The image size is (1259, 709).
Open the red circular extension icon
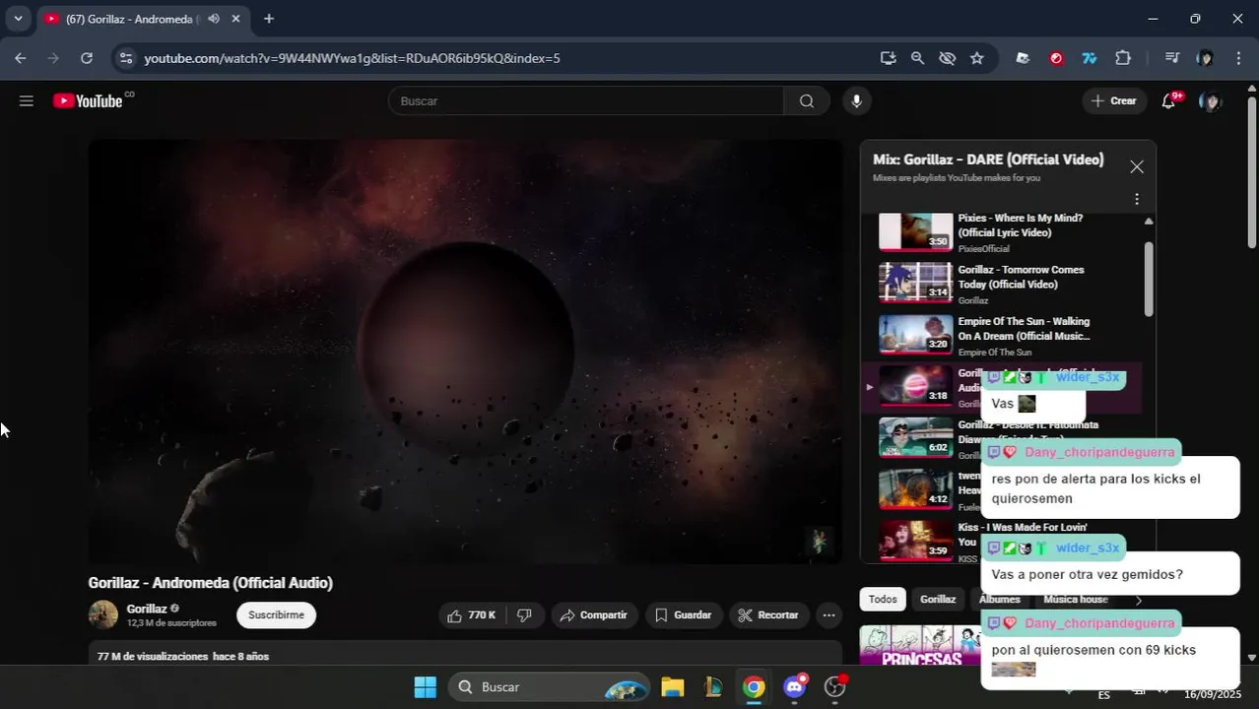point(1056,58)
